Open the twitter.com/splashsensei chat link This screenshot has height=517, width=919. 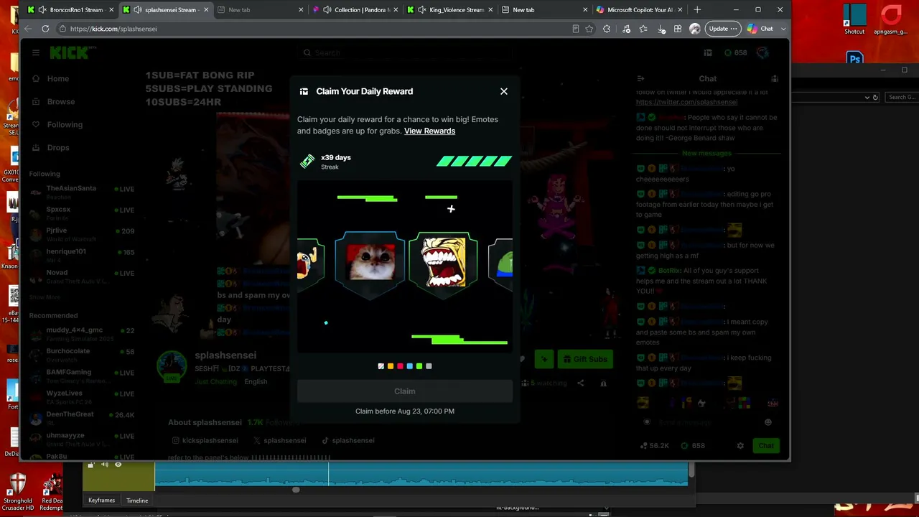click(686, 103)
